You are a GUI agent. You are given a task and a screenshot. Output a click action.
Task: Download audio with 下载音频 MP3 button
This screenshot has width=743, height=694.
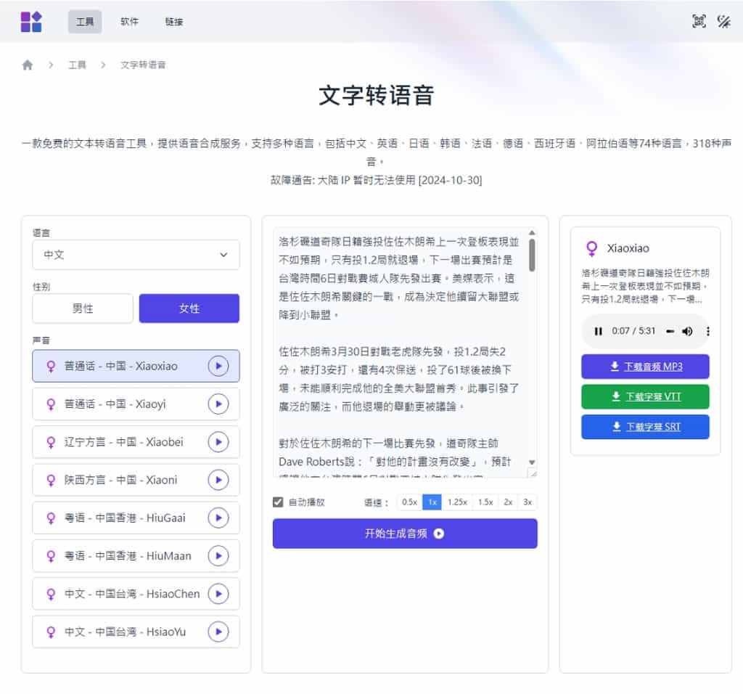pos(645,367)
